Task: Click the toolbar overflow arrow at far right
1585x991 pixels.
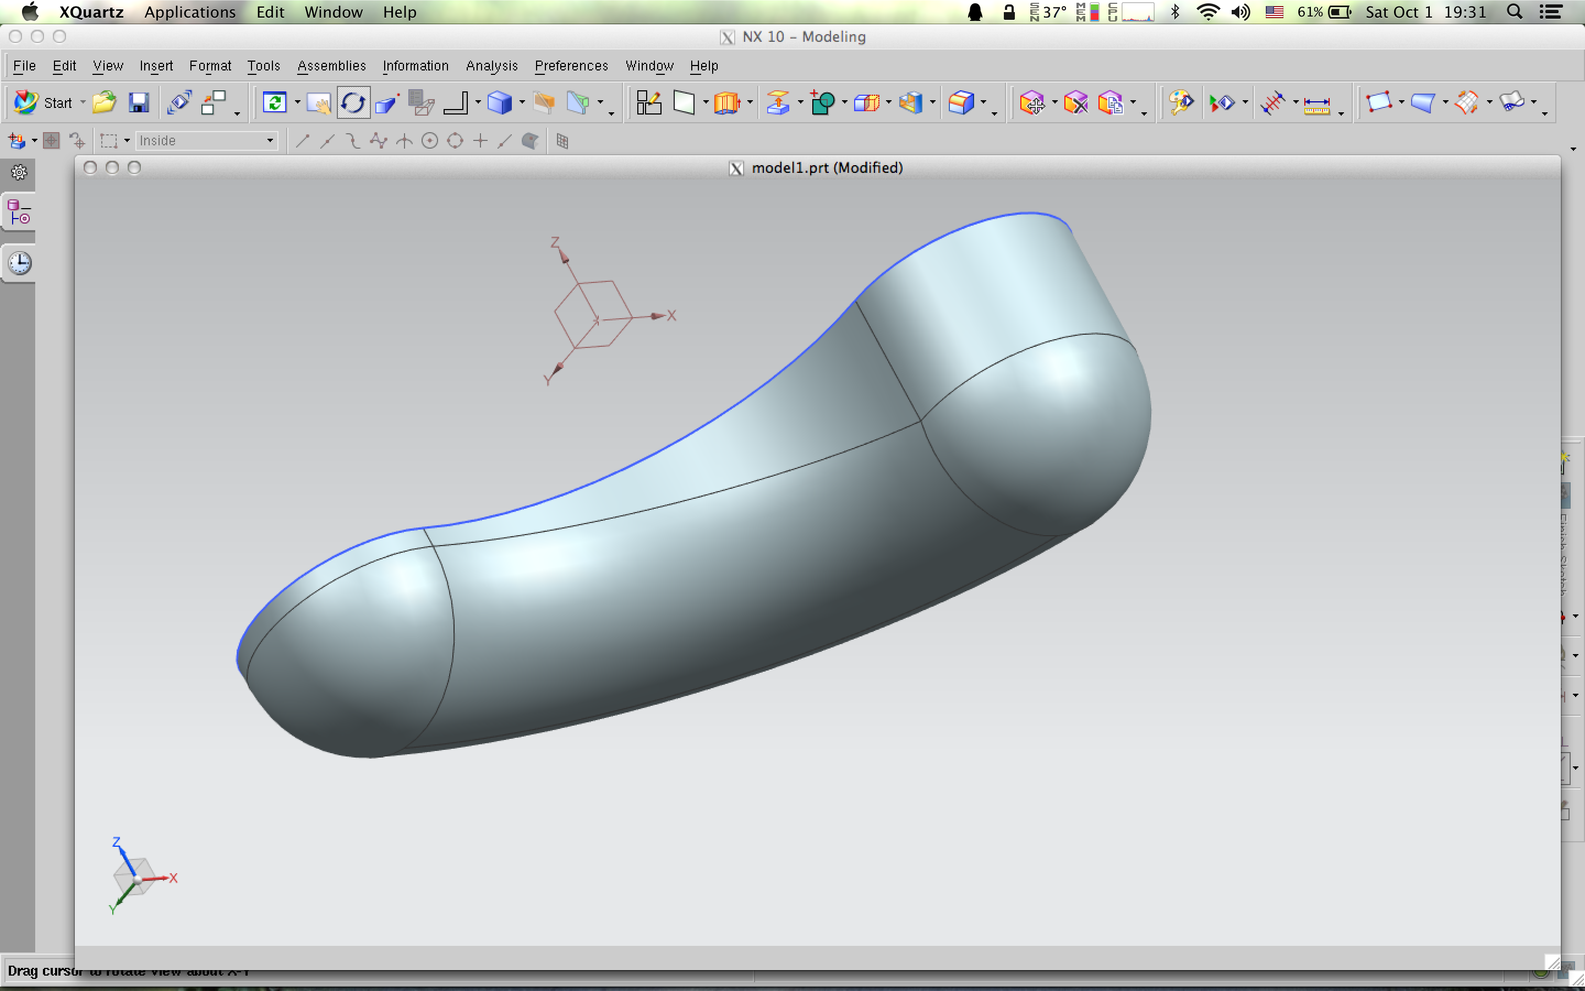Action: click(x=1573, y=149)
